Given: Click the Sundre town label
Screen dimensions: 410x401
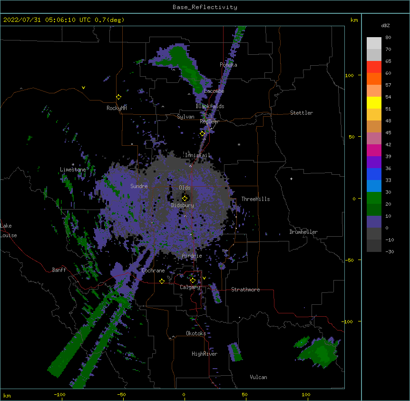Looking at the screenshot, I should 139,186.
